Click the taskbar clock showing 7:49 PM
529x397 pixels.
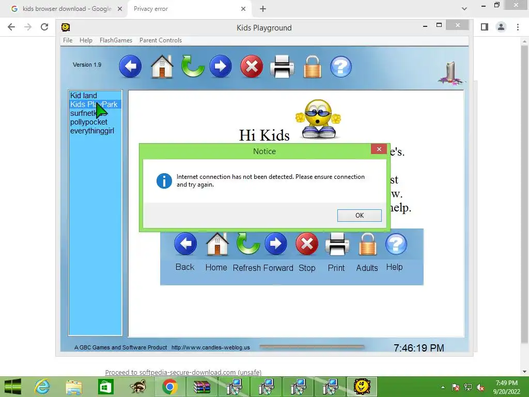506,387
